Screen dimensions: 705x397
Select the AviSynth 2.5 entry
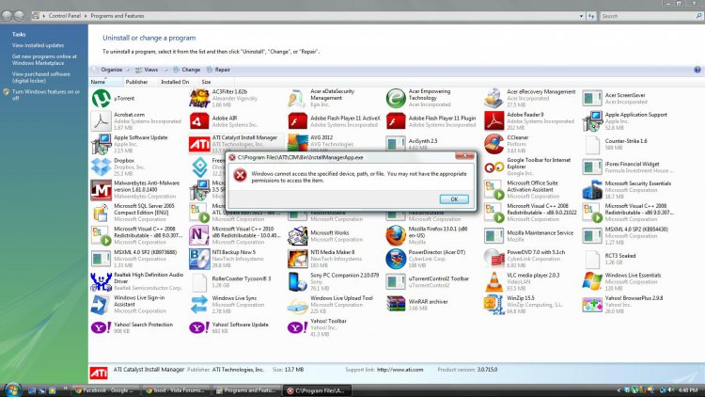(432, 144)
